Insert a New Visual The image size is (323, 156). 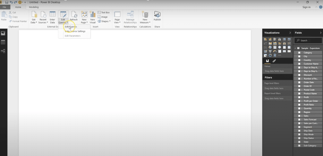(92, 17)
